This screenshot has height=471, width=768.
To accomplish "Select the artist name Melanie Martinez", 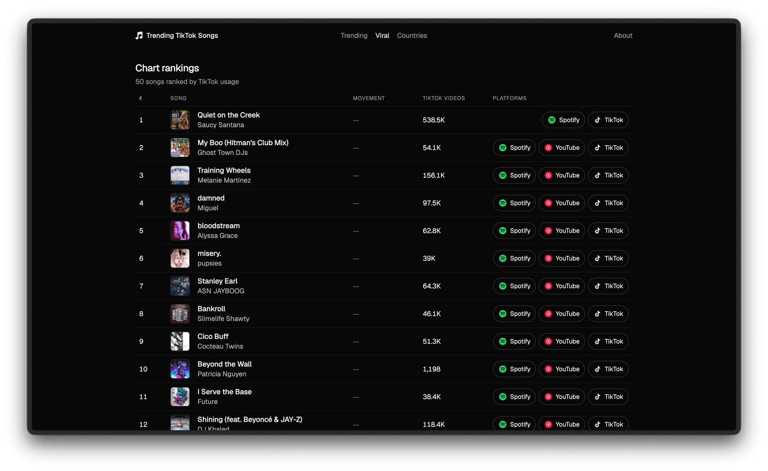I will 224,181.
